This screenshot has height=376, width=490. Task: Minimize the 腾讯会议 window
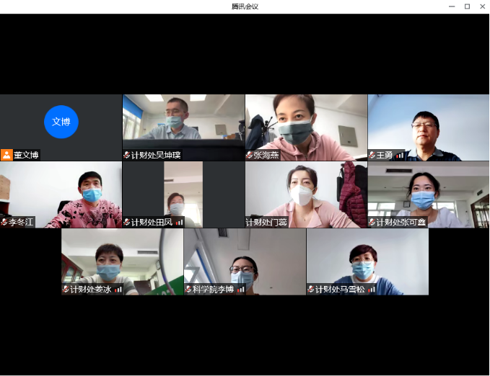pyautogui.click(x=452, y=6)
